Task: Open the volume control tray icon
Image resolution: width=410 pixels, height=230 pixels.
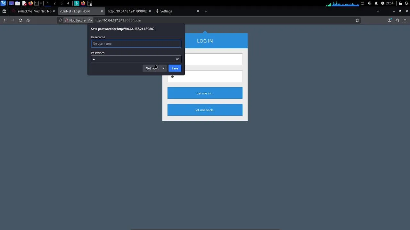Action: [x=369, y=3]
